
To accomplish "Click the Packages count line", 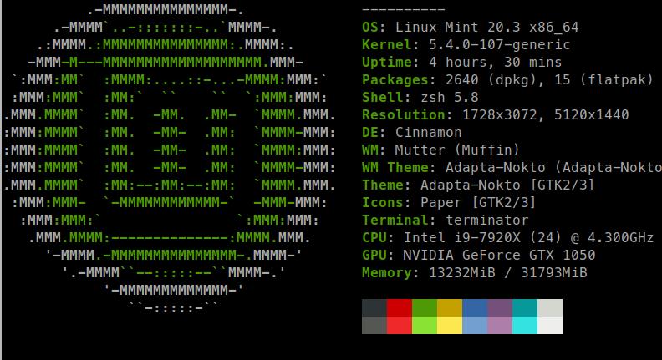I will 507,79.
